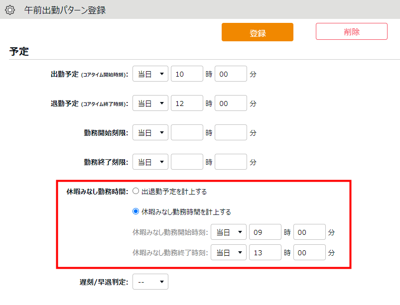Viewport: 400px width, 305px height.
Task: Click 休暇みなし勤務終了時刻 hour field showing 13
Action: click(265, 252)
